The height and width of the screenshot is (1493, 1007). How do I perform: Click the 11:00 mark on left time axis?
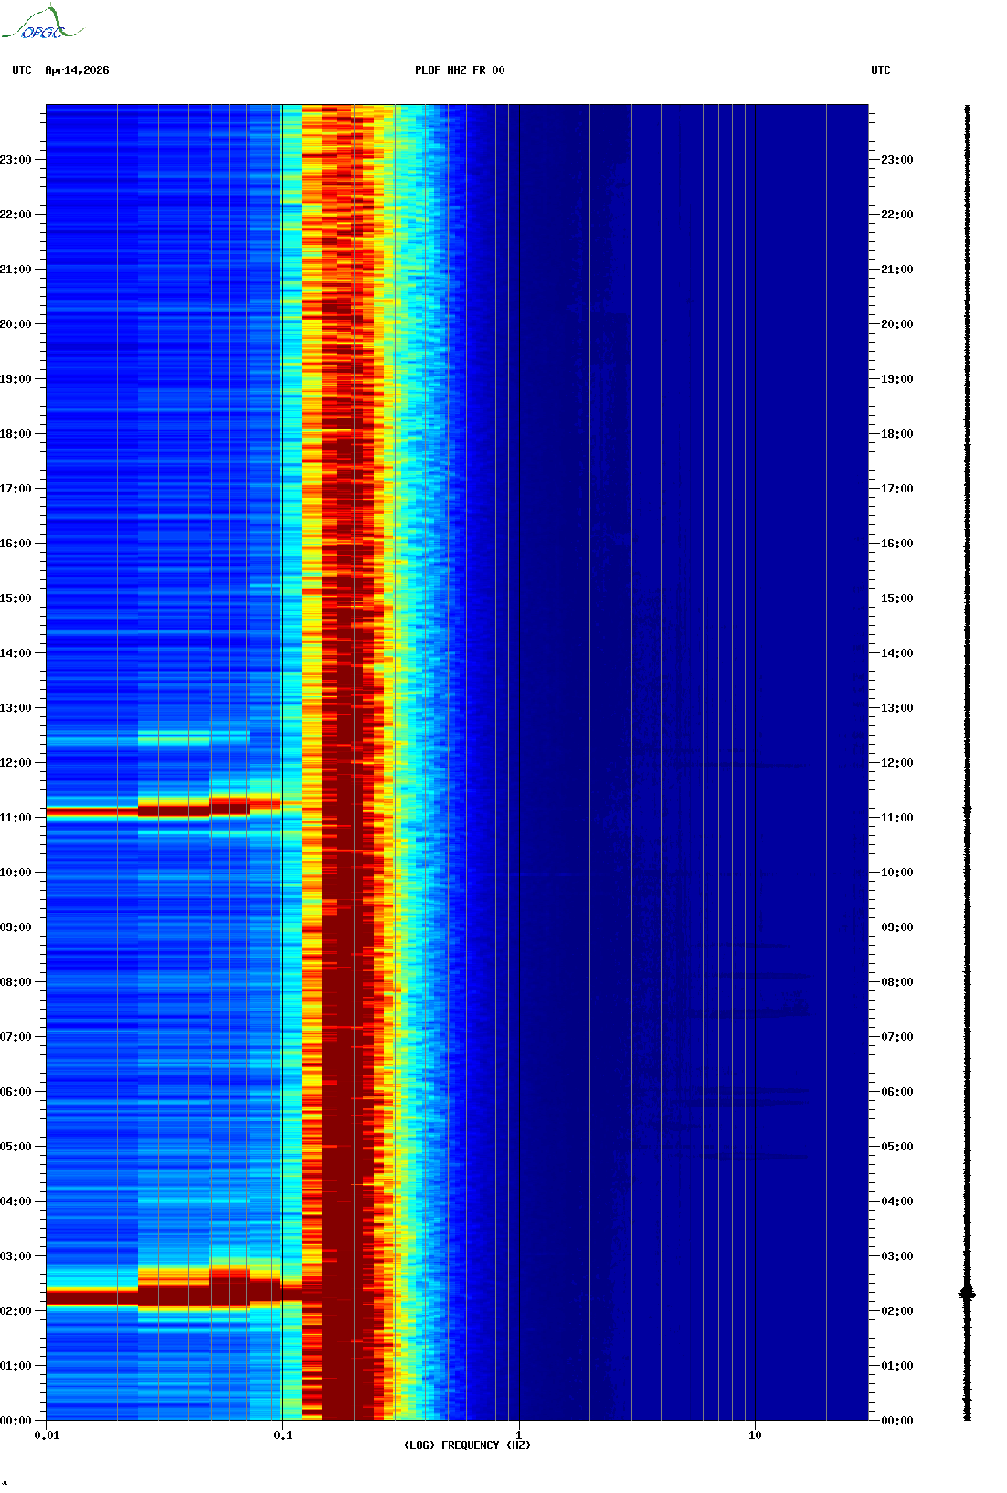pyautogui.click(x=16, y=818)
